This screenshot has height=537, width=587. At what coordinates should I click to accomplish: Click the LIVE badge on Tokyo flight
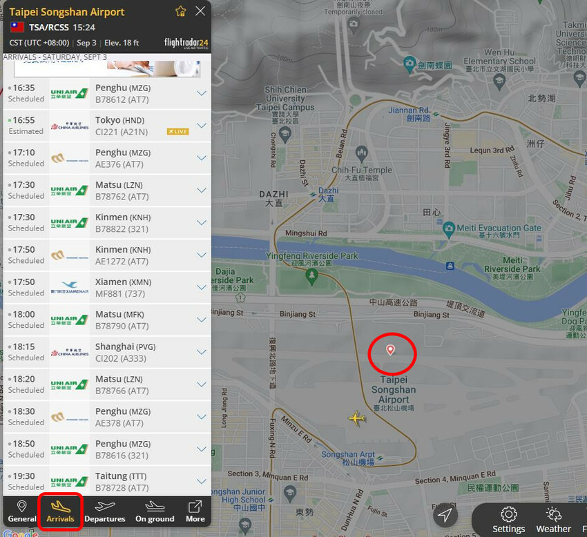177,131
